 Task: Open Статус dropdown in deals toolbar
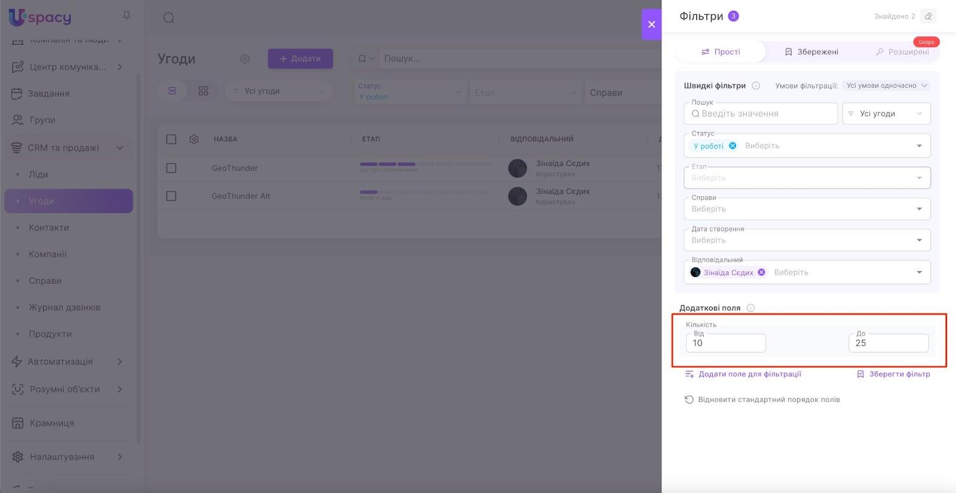[410, 92]
